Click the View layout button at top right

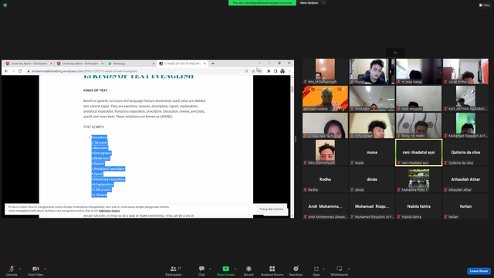pyautogui.click(x=485, y=5)
